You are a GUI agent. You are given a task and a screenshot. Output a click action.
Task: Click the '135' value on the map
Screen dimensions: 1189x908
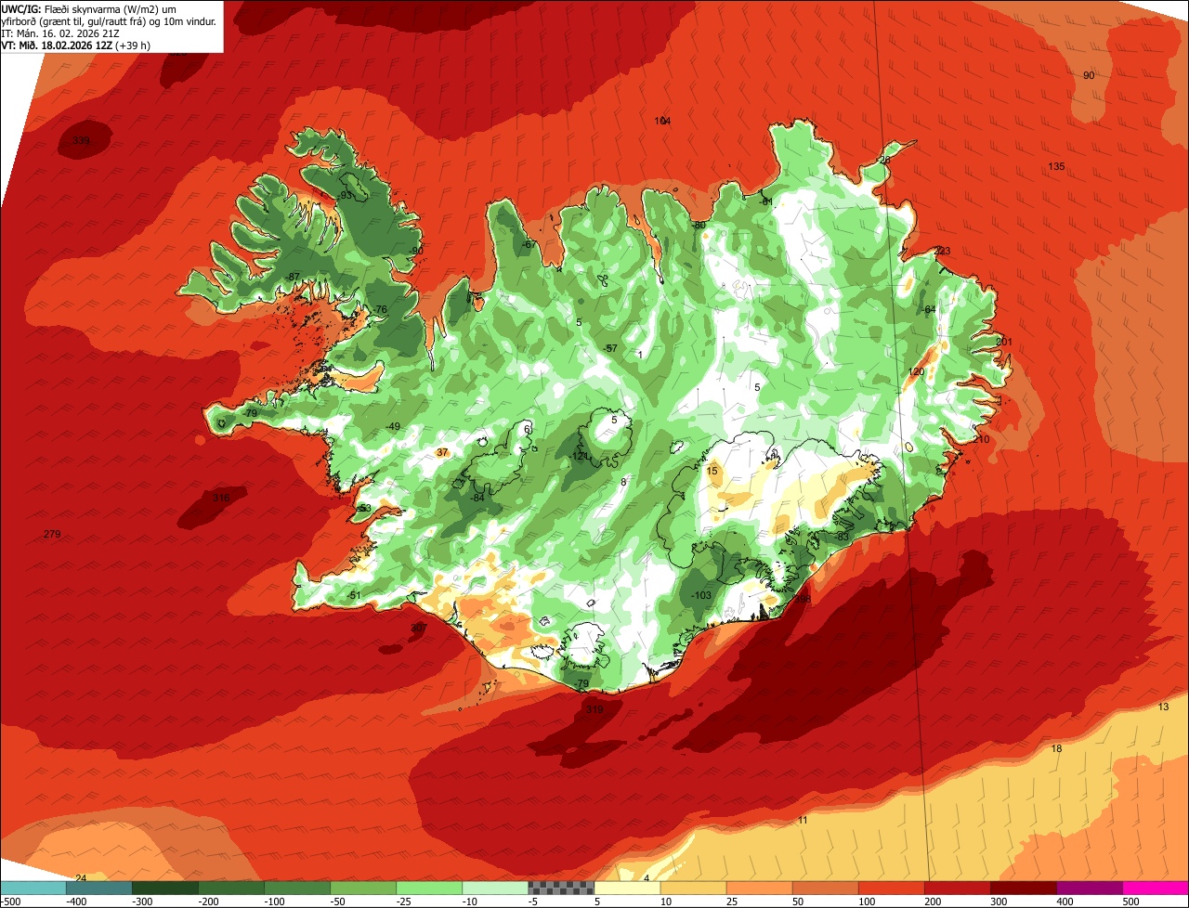click(1056, 167)
